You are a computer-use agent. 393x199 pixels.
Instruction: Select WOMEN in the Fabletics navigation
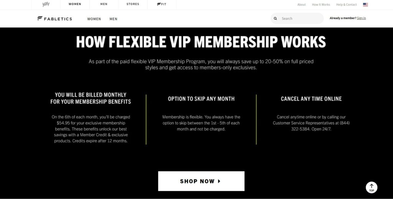coord(94,19)
